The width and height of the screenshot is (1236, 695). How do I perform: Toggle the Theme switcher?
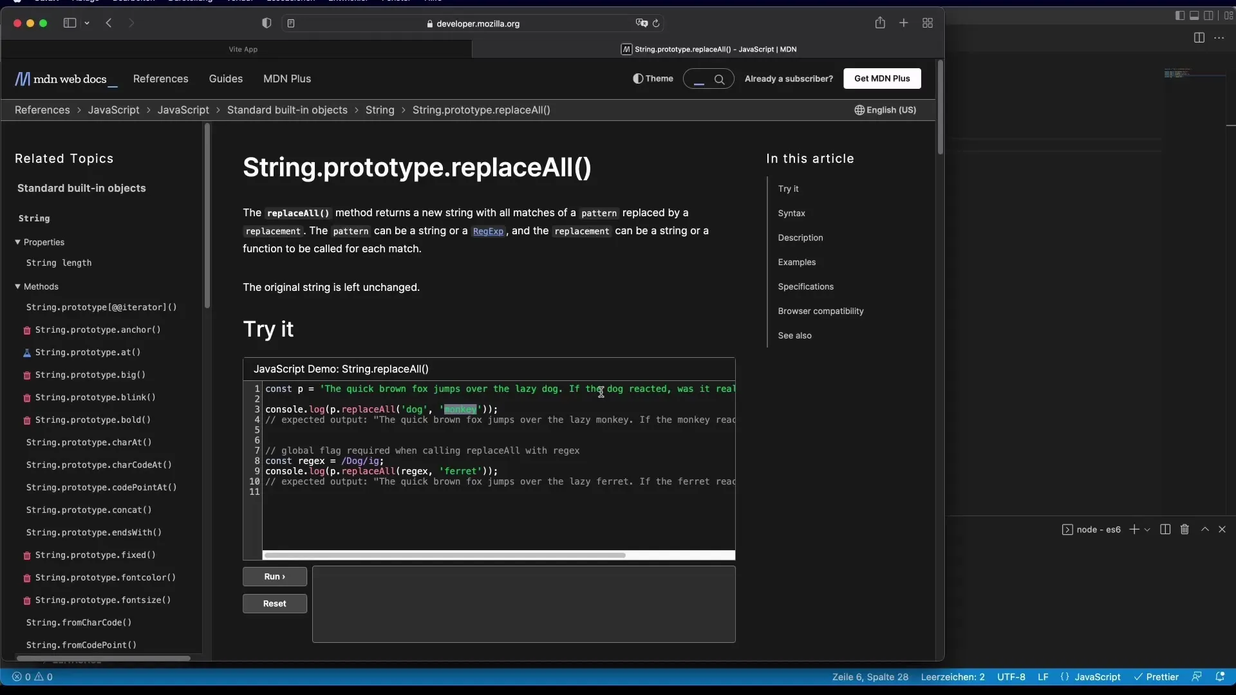[653, 79]
